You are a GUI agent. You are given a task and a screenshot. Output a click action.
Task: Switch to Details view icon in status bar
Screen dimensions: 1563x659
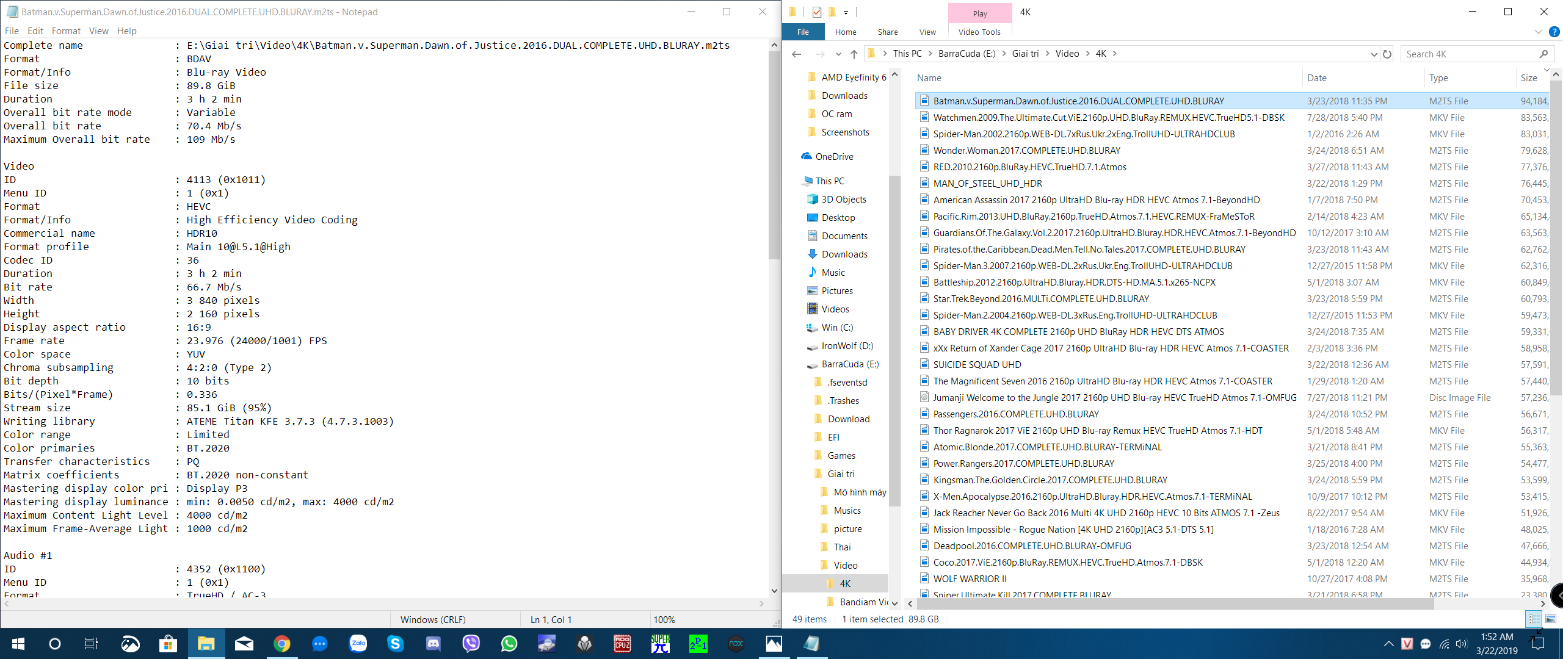tap(1534, 619)
